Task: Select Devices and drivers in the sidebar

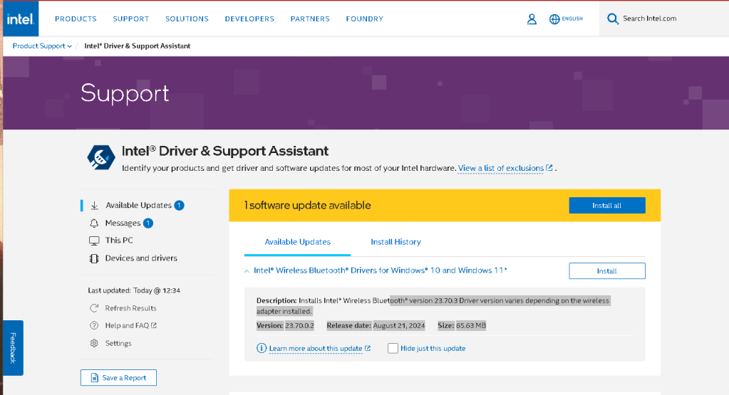Action: [x=141, y=258]
